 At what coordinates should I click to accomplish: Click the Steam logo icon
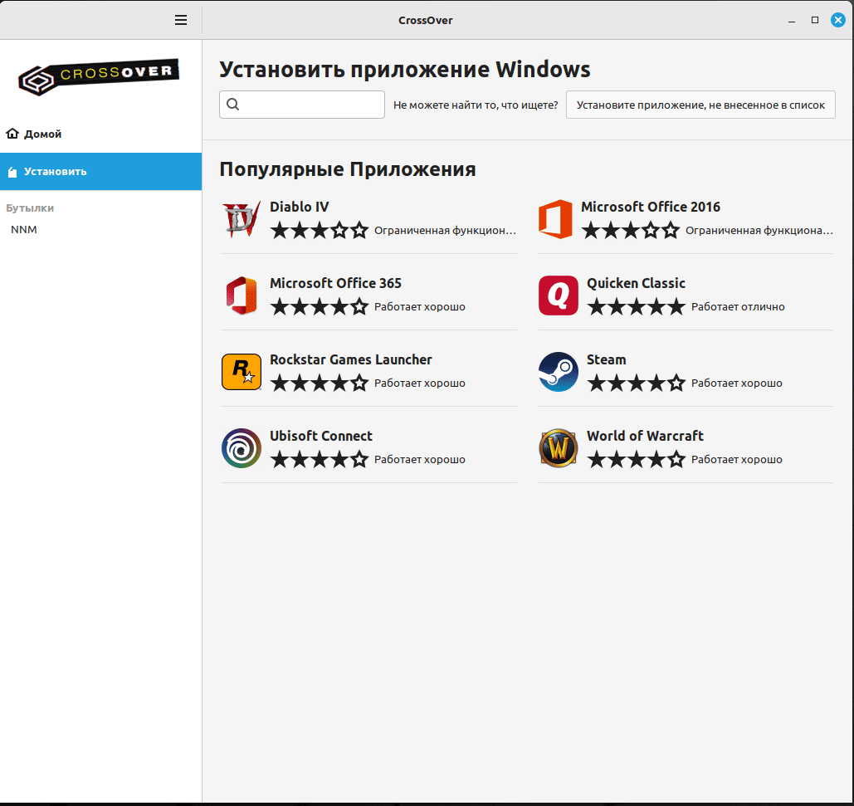pos(559,372)
